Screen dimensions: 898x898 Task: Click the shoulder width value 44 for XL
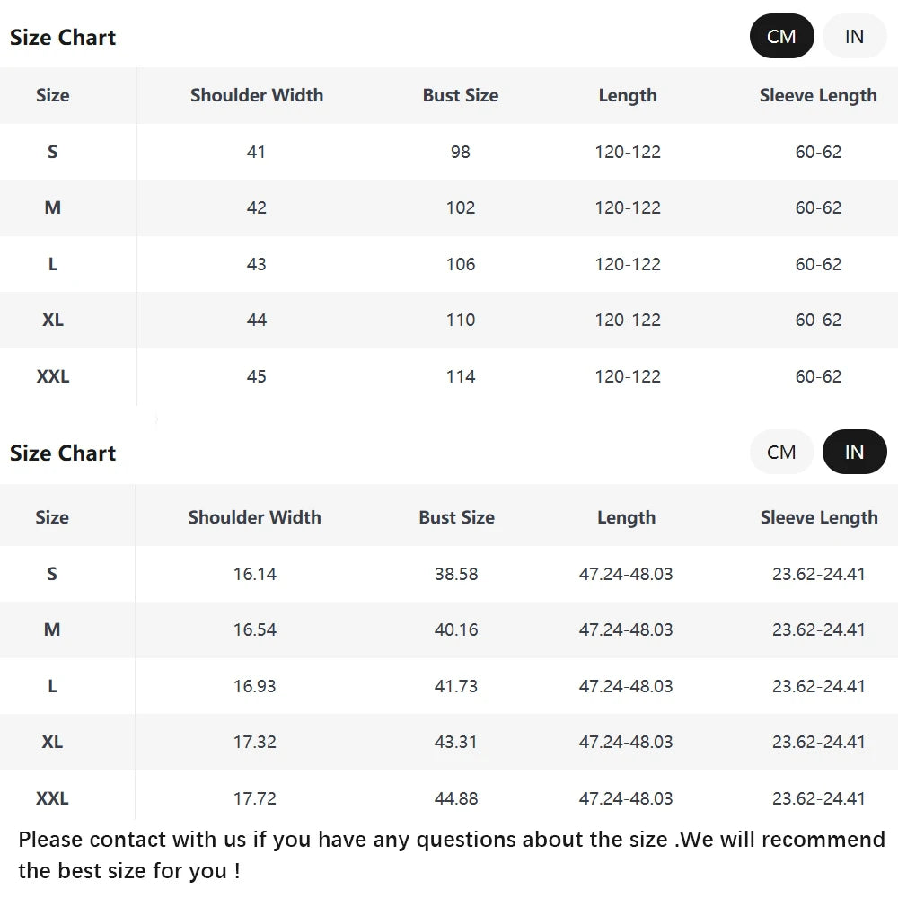point(257,320)
